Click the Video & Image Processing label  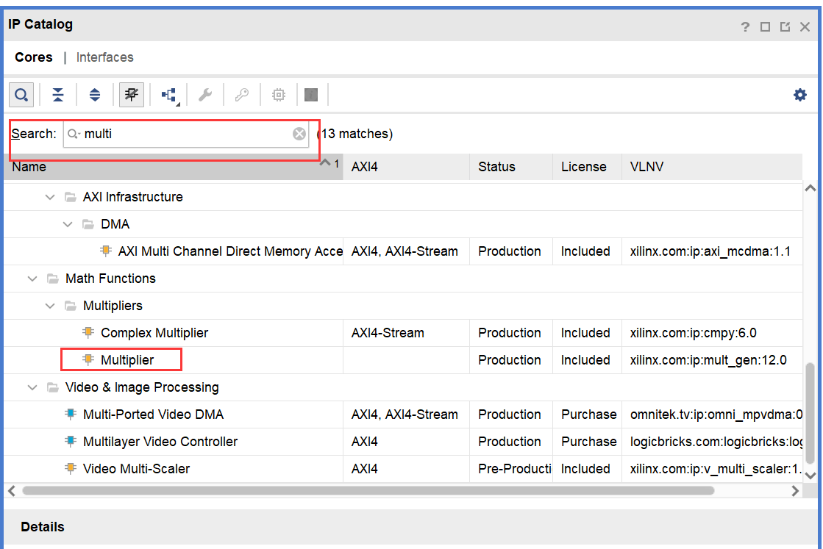(x=142, y=387)
